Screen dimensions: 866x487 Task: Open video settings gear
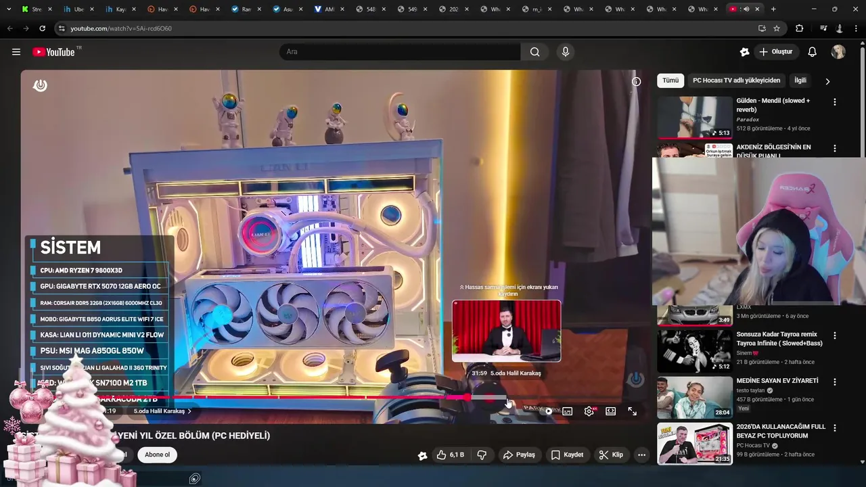point(589,411)
